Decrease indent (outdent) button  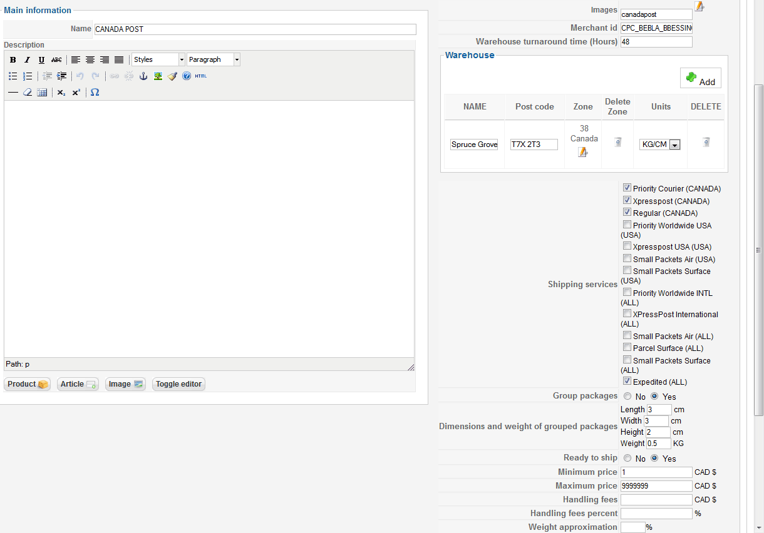47,76
